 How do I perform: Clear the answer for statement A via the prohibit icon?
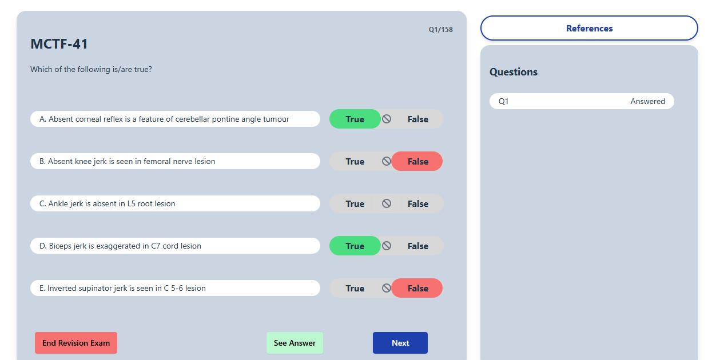click(x=387, y=119)
